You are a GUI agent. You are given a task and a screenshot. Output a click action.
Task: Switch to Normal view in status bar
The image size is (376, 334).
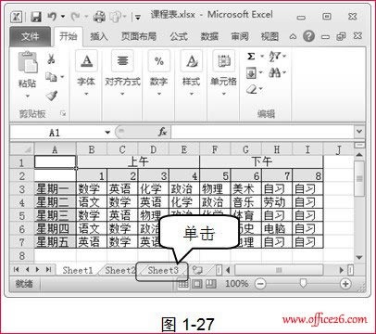coord(183,283)
